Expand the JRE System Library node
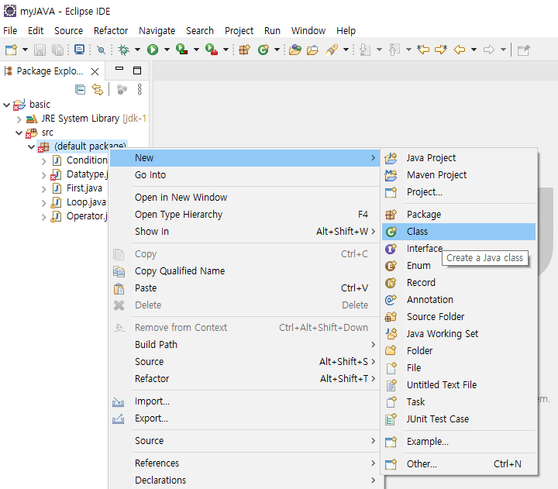 (x=19, y=119)
